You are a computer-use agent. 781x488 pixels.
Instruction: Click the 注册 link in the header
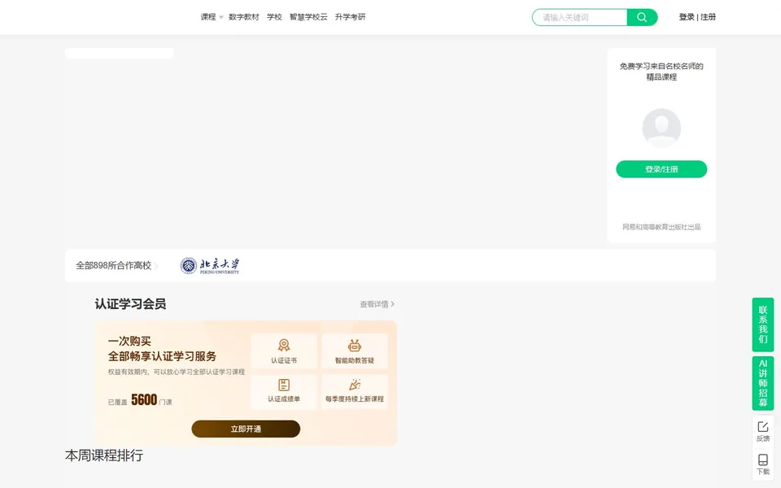tap(708, 17)
